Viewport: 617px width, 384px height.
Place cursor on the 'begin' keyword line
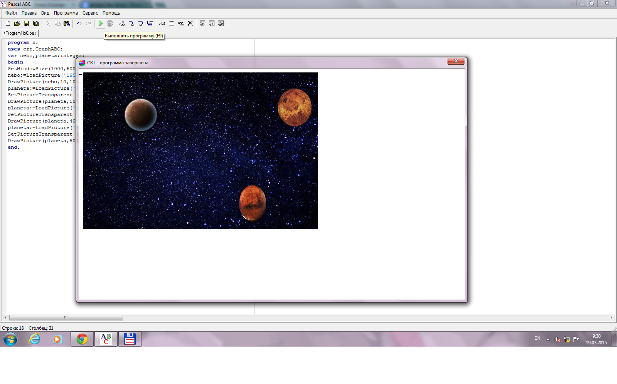pos(15,62)
